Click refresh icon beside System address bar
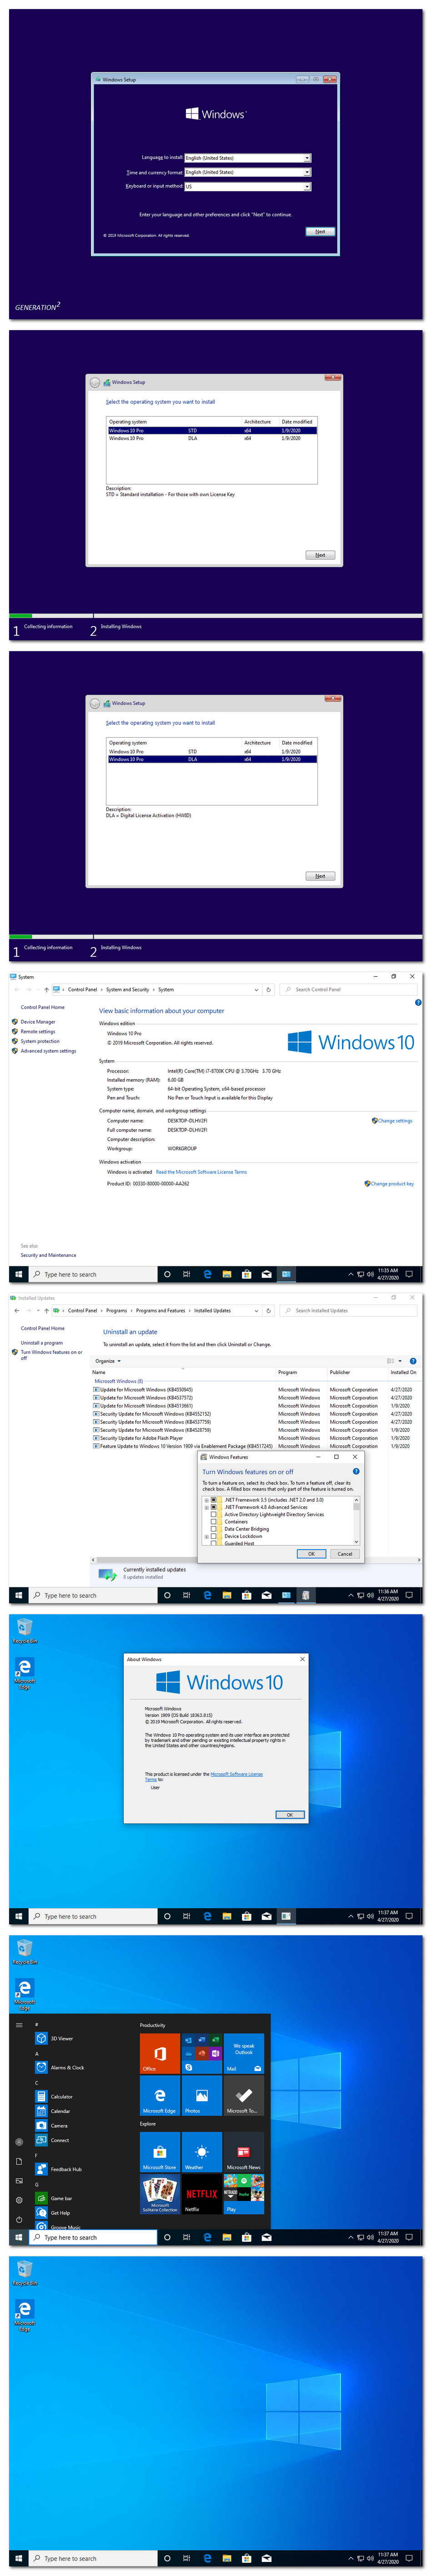This screenshot has width=432, height=2576. 267,989
